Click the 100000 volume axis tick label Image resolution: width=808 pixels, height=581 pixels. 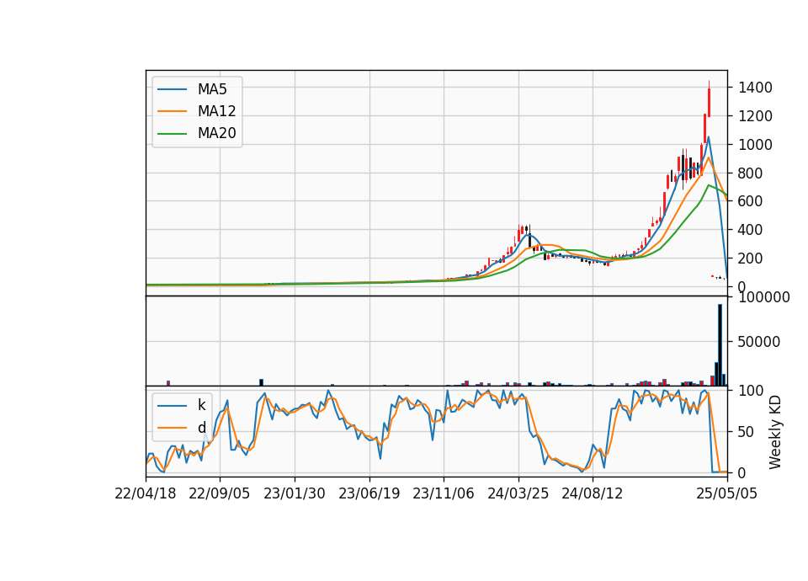click(763, 297)
